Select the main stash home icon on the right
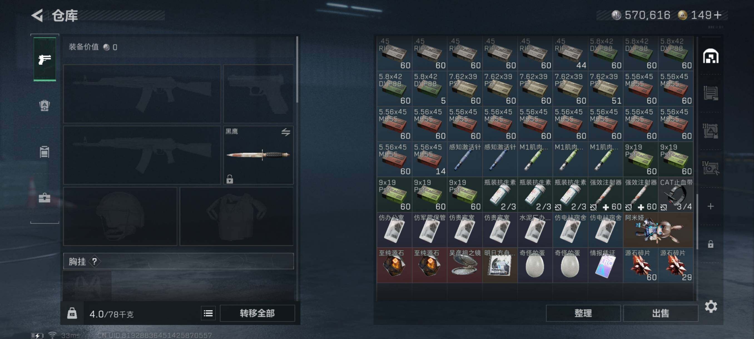 tap(711, 56)
